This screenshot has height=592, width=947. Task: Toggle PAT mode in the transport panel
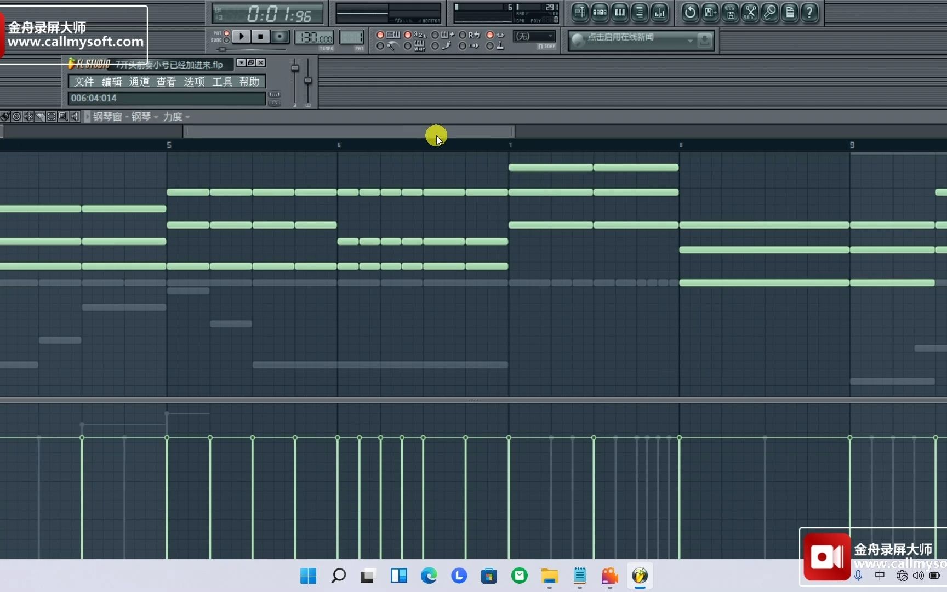[x=227, y=35]
